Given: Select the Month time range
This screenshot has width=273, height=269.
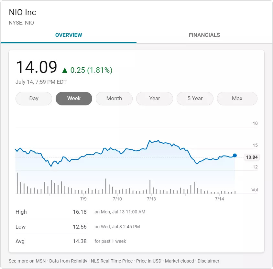Looking at the screenshot, I should tap(114, 99).
